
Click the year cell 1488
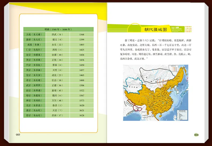82,80
